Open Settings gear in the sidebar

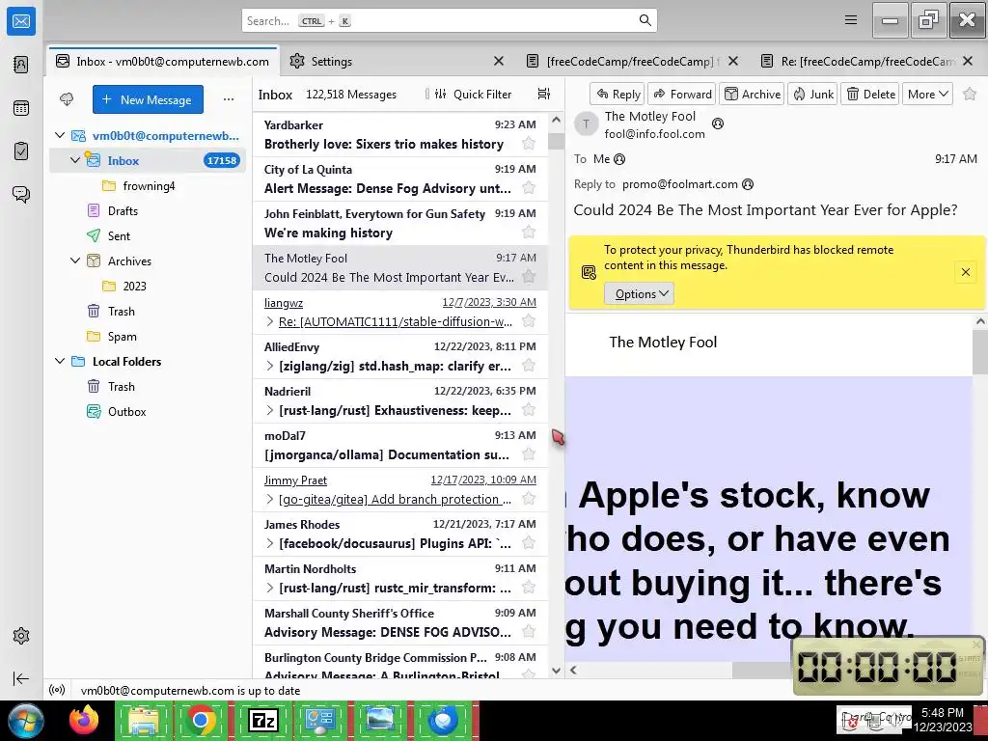pos(21,636)
